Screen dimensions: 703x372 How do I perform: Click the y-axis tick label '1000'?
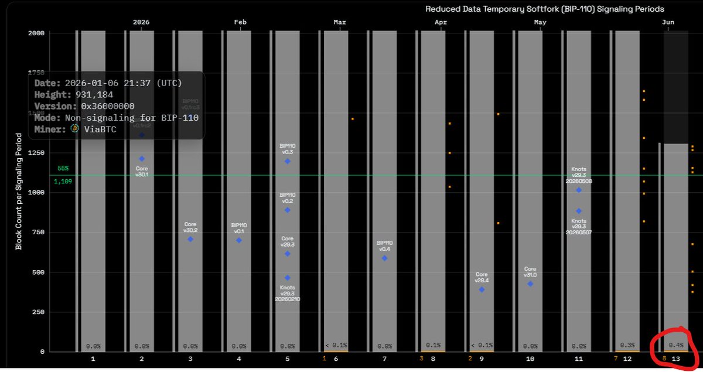coord(36,192)
